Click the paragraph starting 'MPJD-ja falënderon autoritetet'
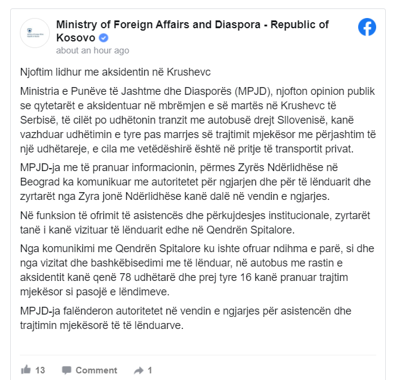This screenshot has height=380, width=393. (186, 318)
